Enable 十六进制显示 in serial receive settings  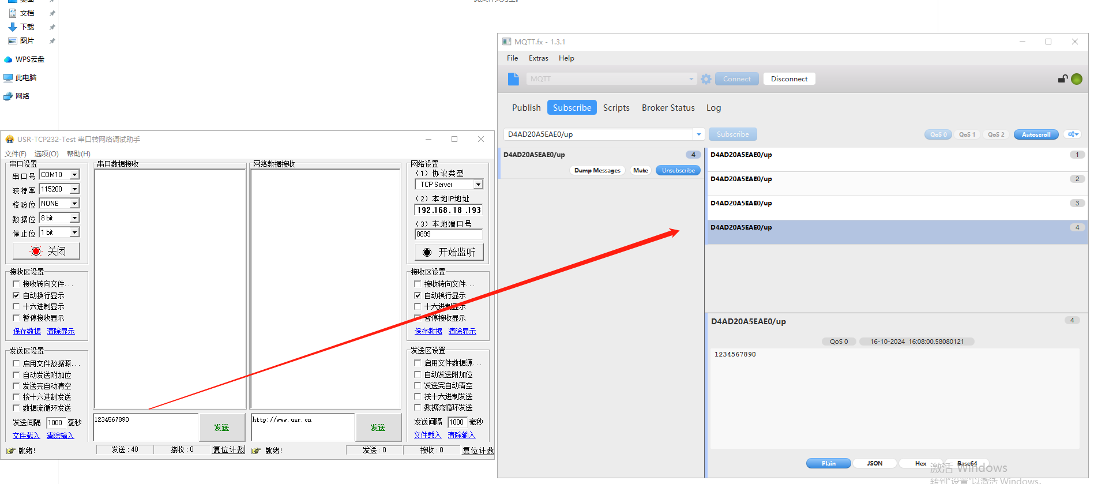pos(16,306)
